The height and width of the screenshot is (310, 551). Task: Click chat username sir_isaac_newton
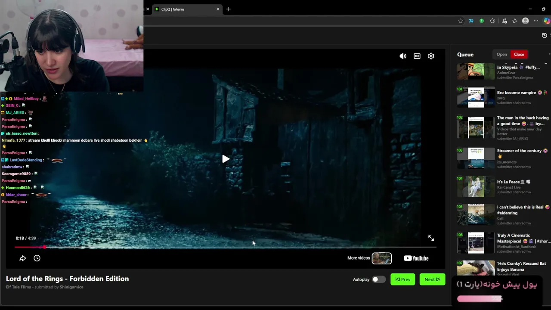pos(22,133)
